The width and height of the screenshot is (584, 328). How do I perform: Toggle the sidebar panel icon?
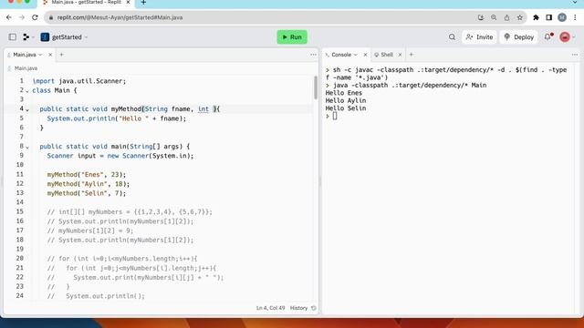pos(12,37)
